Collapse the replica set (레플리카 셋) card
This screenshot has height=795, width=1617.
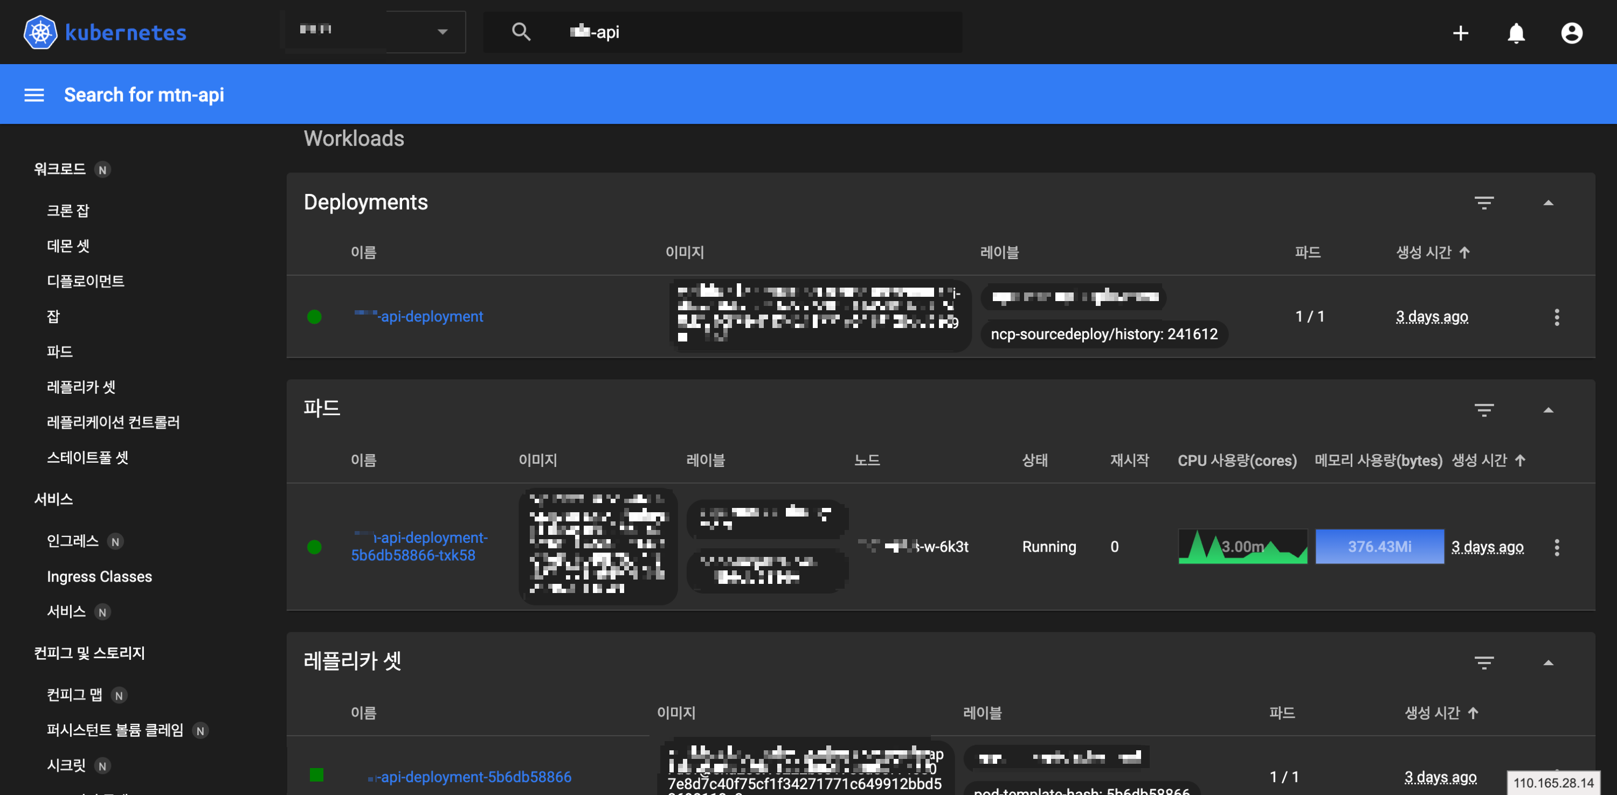tap(1548, 662)
